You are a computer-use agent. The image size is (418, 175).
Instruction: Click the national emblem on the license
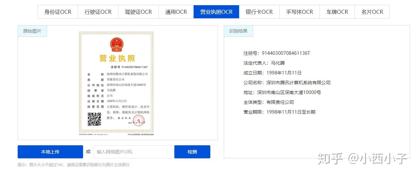(x=117, y=44)
